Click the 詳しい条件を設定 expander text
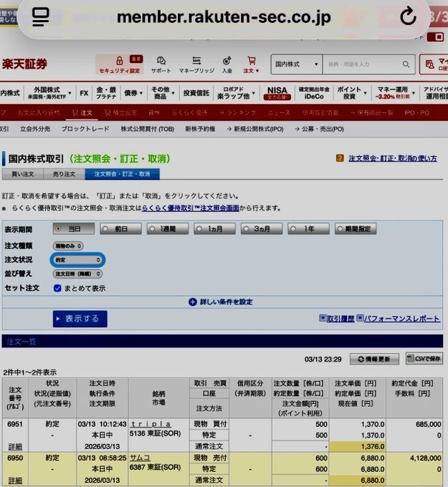The width and height of the screenshot is (448, 487). point(226,302)
